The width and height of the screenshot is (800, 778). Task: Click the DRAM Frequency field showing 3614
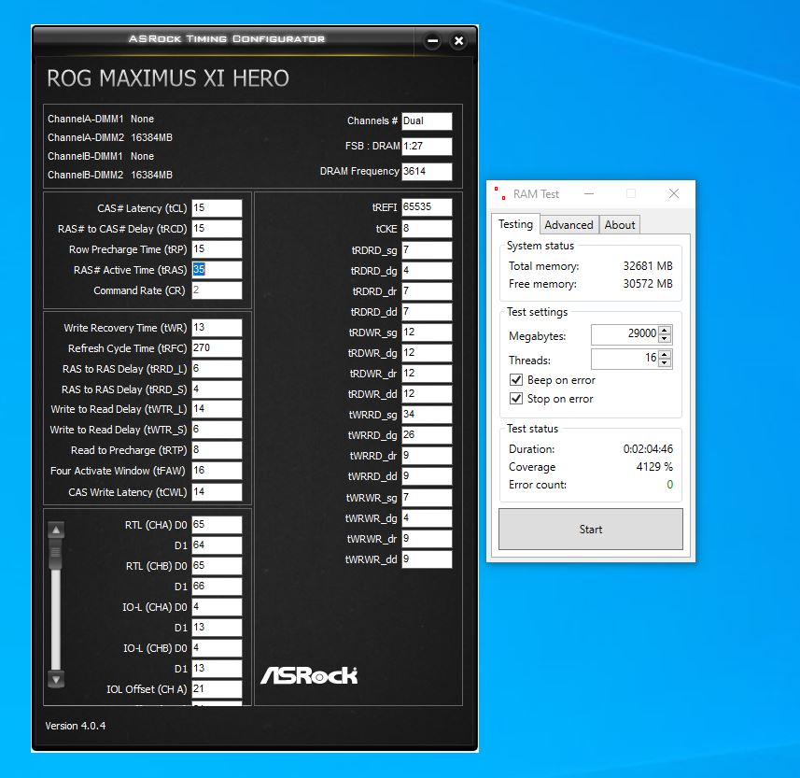(427, 171)
